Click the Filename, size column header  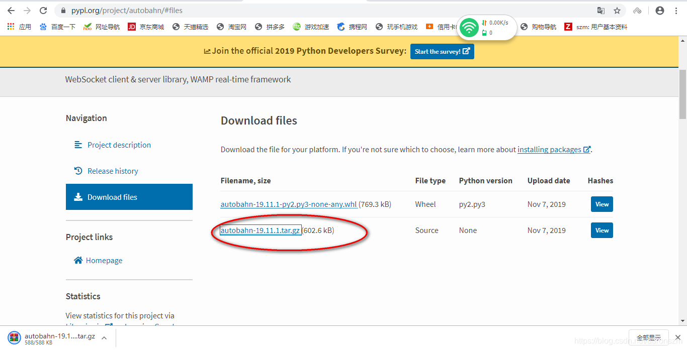point(245,181)
